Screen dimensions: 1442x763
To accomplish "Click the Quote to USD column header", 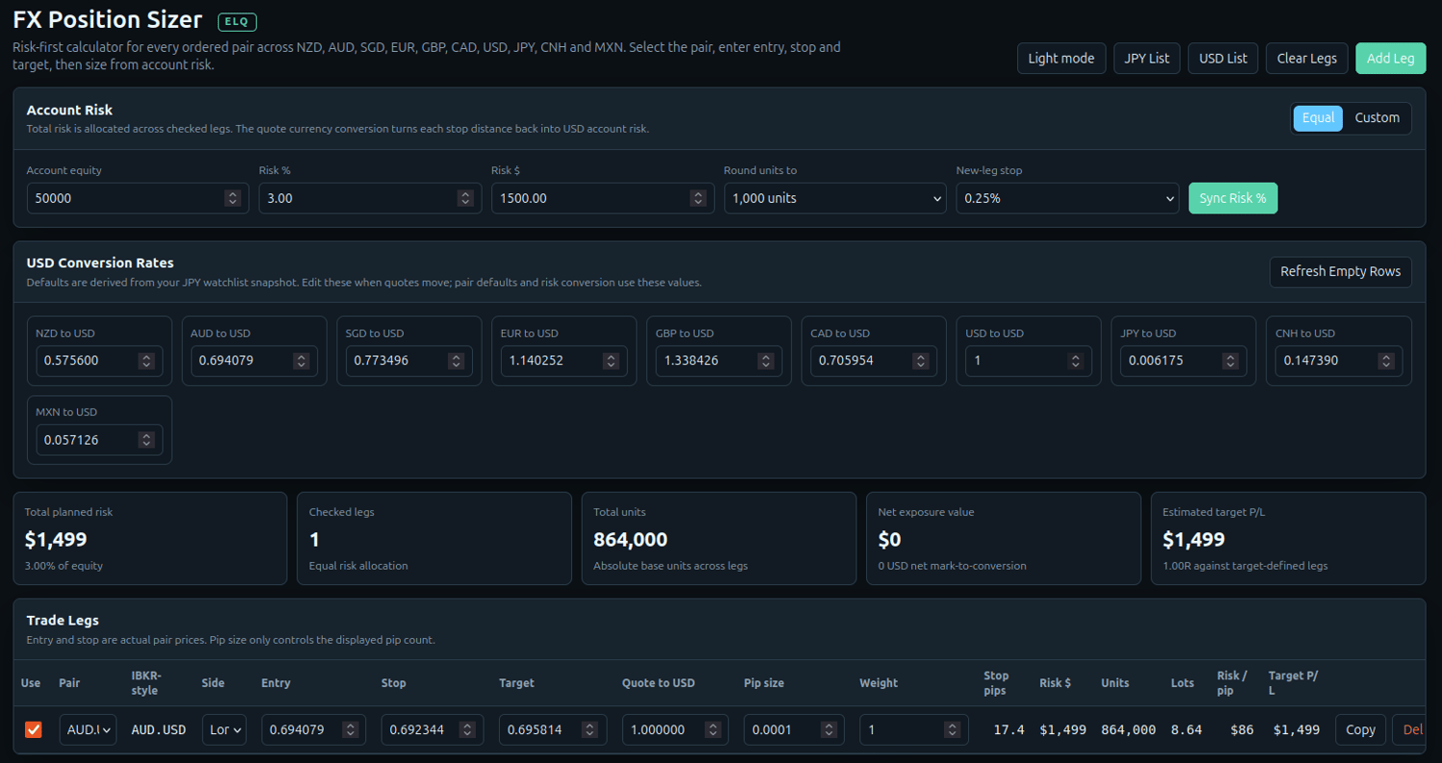I will coord(659,683).
